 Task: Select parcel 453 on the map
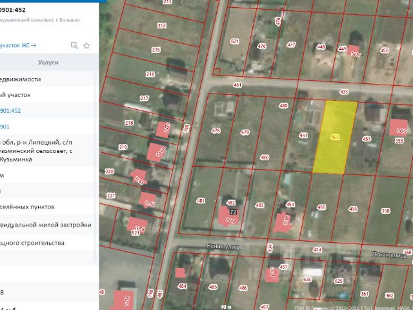(x=367, y=139)
